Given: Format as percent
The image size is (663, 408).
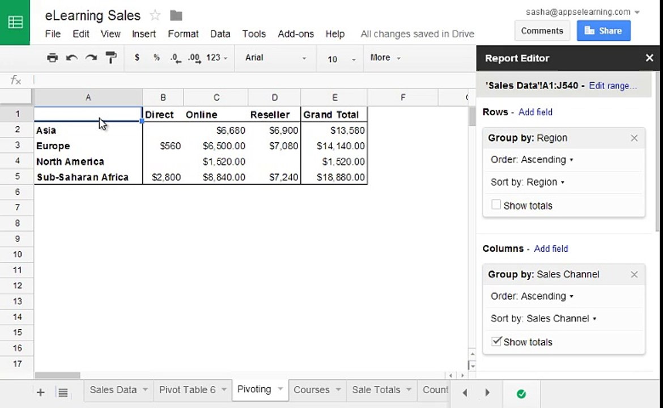Looking at the screenshot, I should [156, 57].
